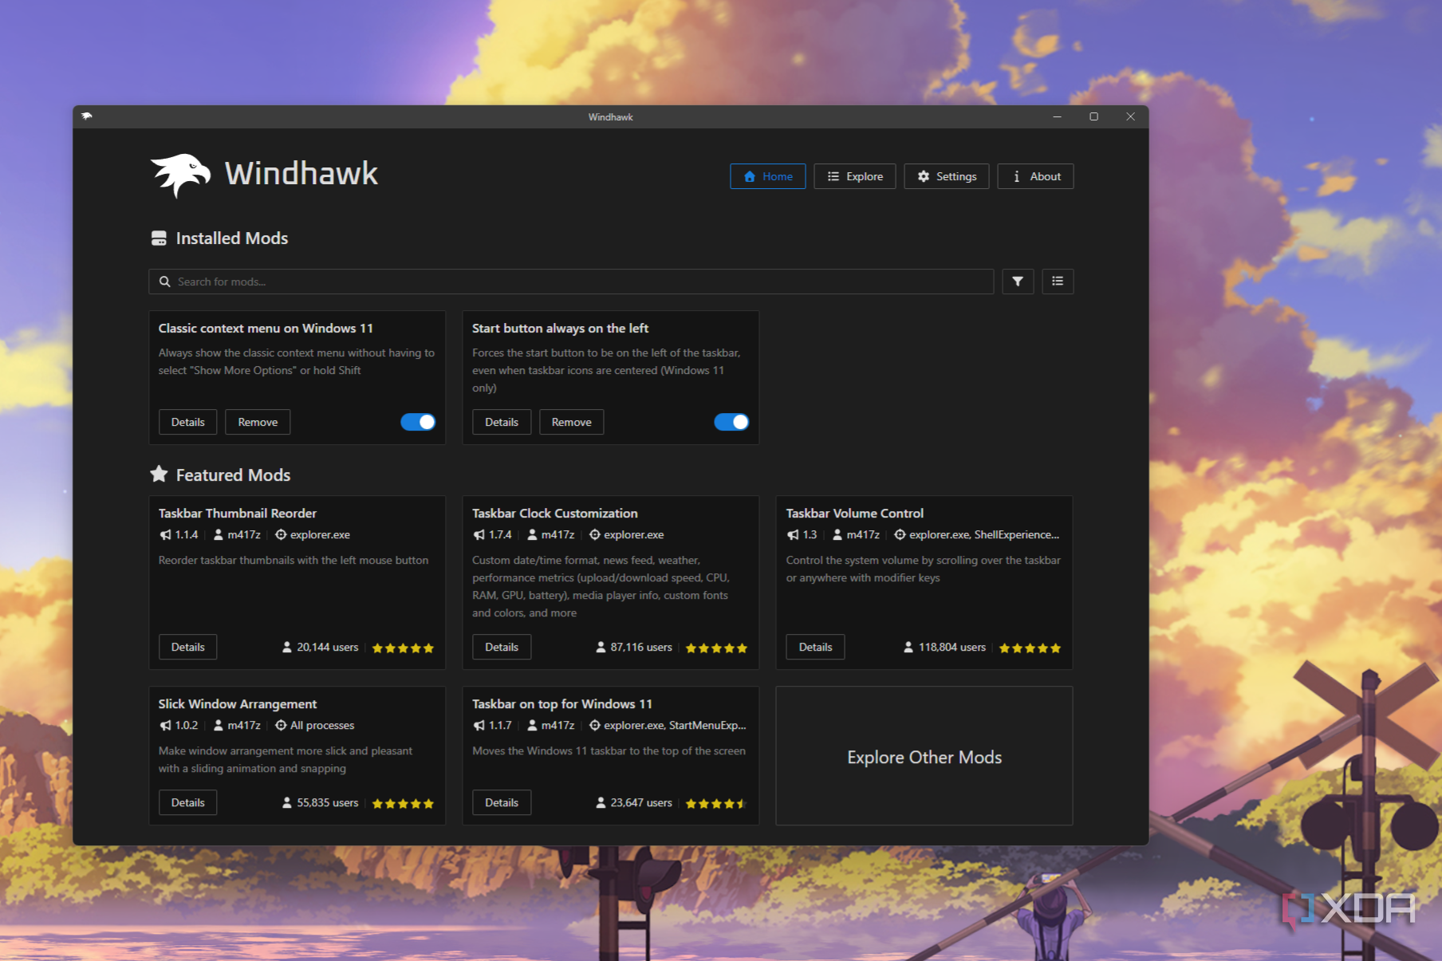The width and height of the screenshot is (1442, 961).
Task: Click Taskbar Thumbnail Reorder star rating
Action: (x=403, y=648)
